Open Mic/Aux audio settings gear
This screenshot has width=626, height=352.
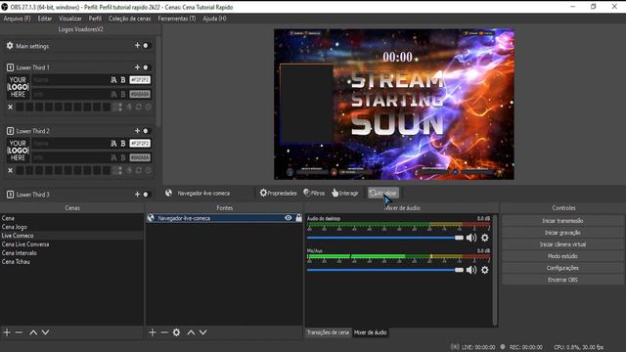[485, 270]
